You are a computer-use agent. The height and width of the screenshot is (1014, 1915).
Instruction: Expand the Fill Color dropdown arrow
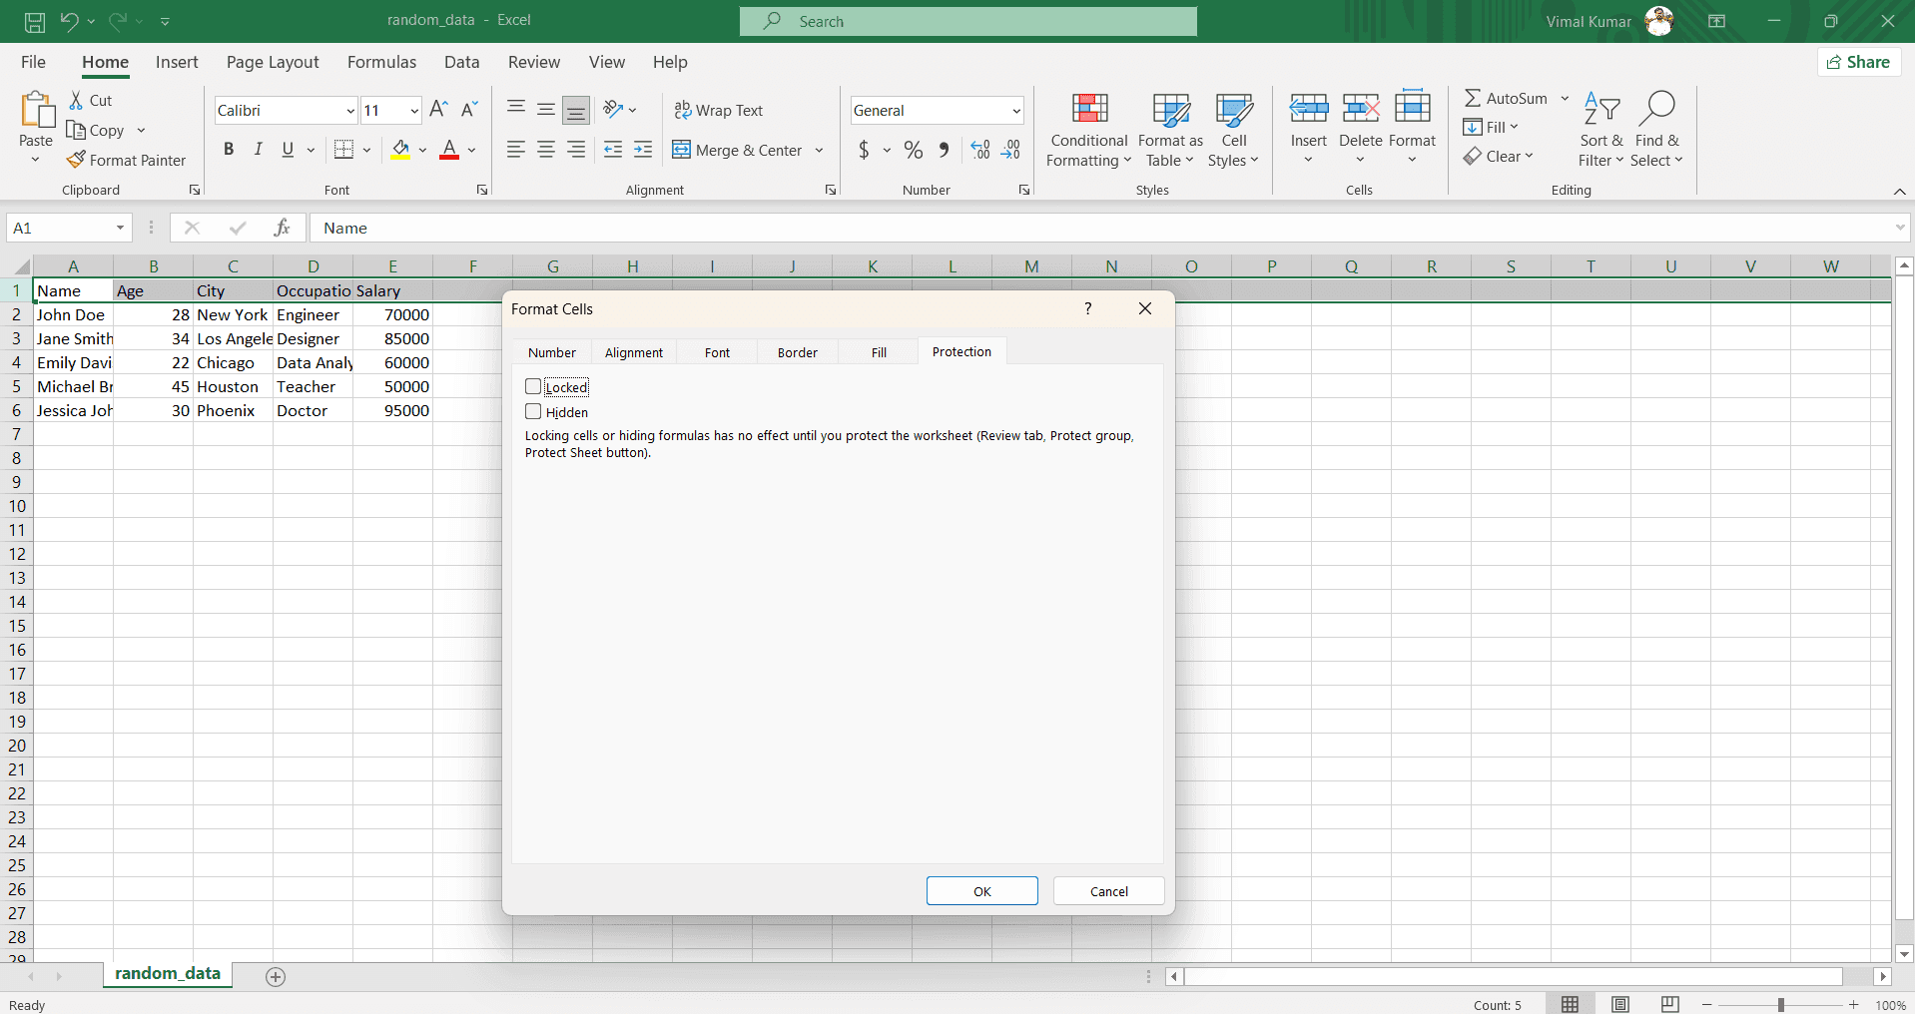[422, 150]
